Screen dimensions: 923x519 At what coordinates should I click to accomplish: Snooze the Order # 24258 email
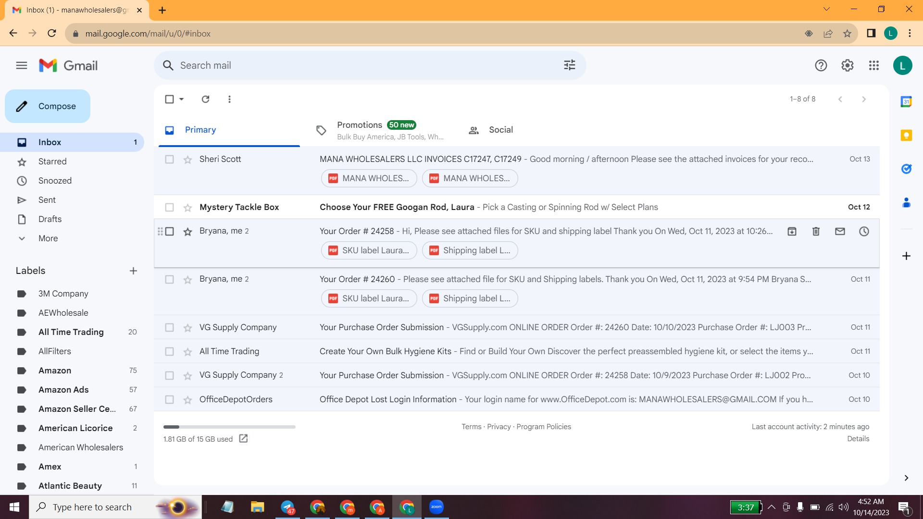(x=864, y=231)
